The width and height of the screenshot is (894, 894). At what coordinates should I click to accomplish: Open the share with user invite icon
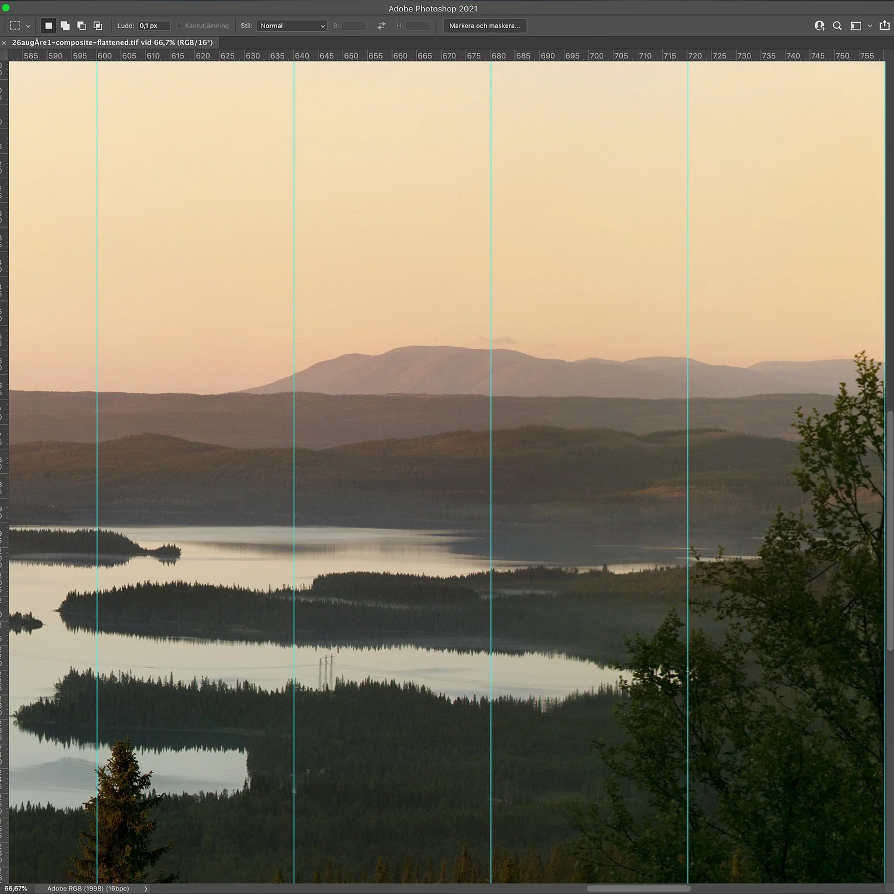coord(819,26)
